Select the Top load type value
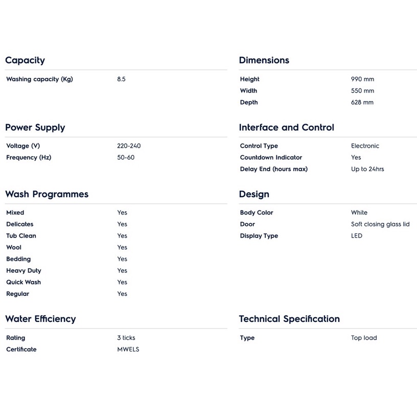 tap(364, 338)
